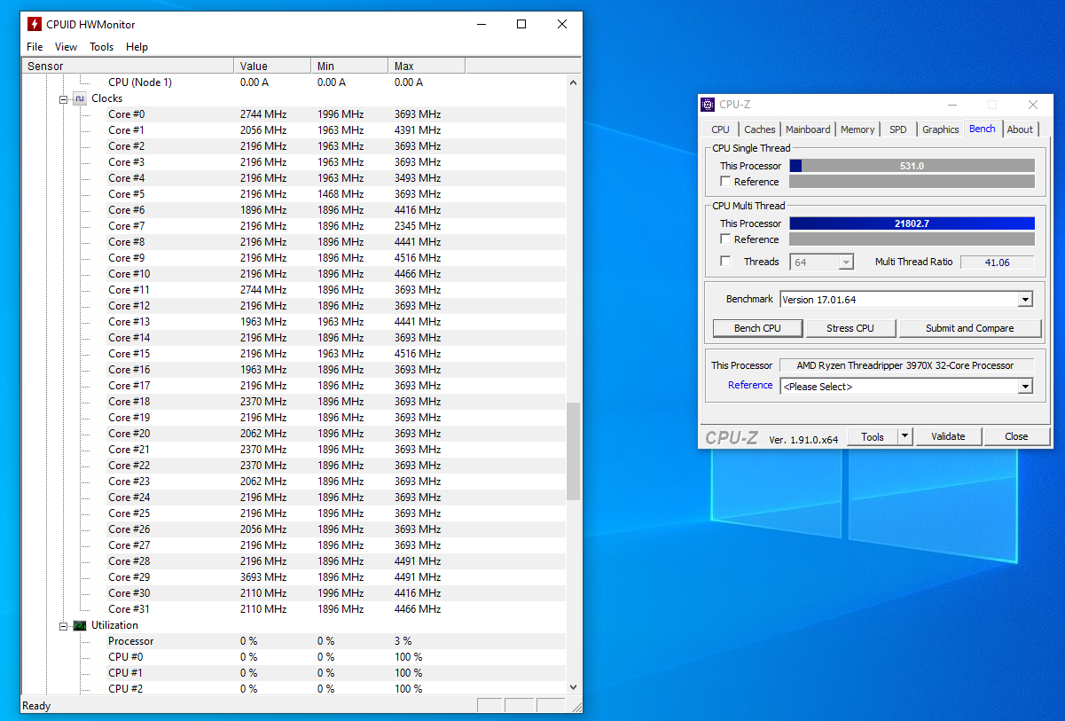Open the Reference processor Please Select dropdown
1065x721 pixels.
tap(1025, 387)
